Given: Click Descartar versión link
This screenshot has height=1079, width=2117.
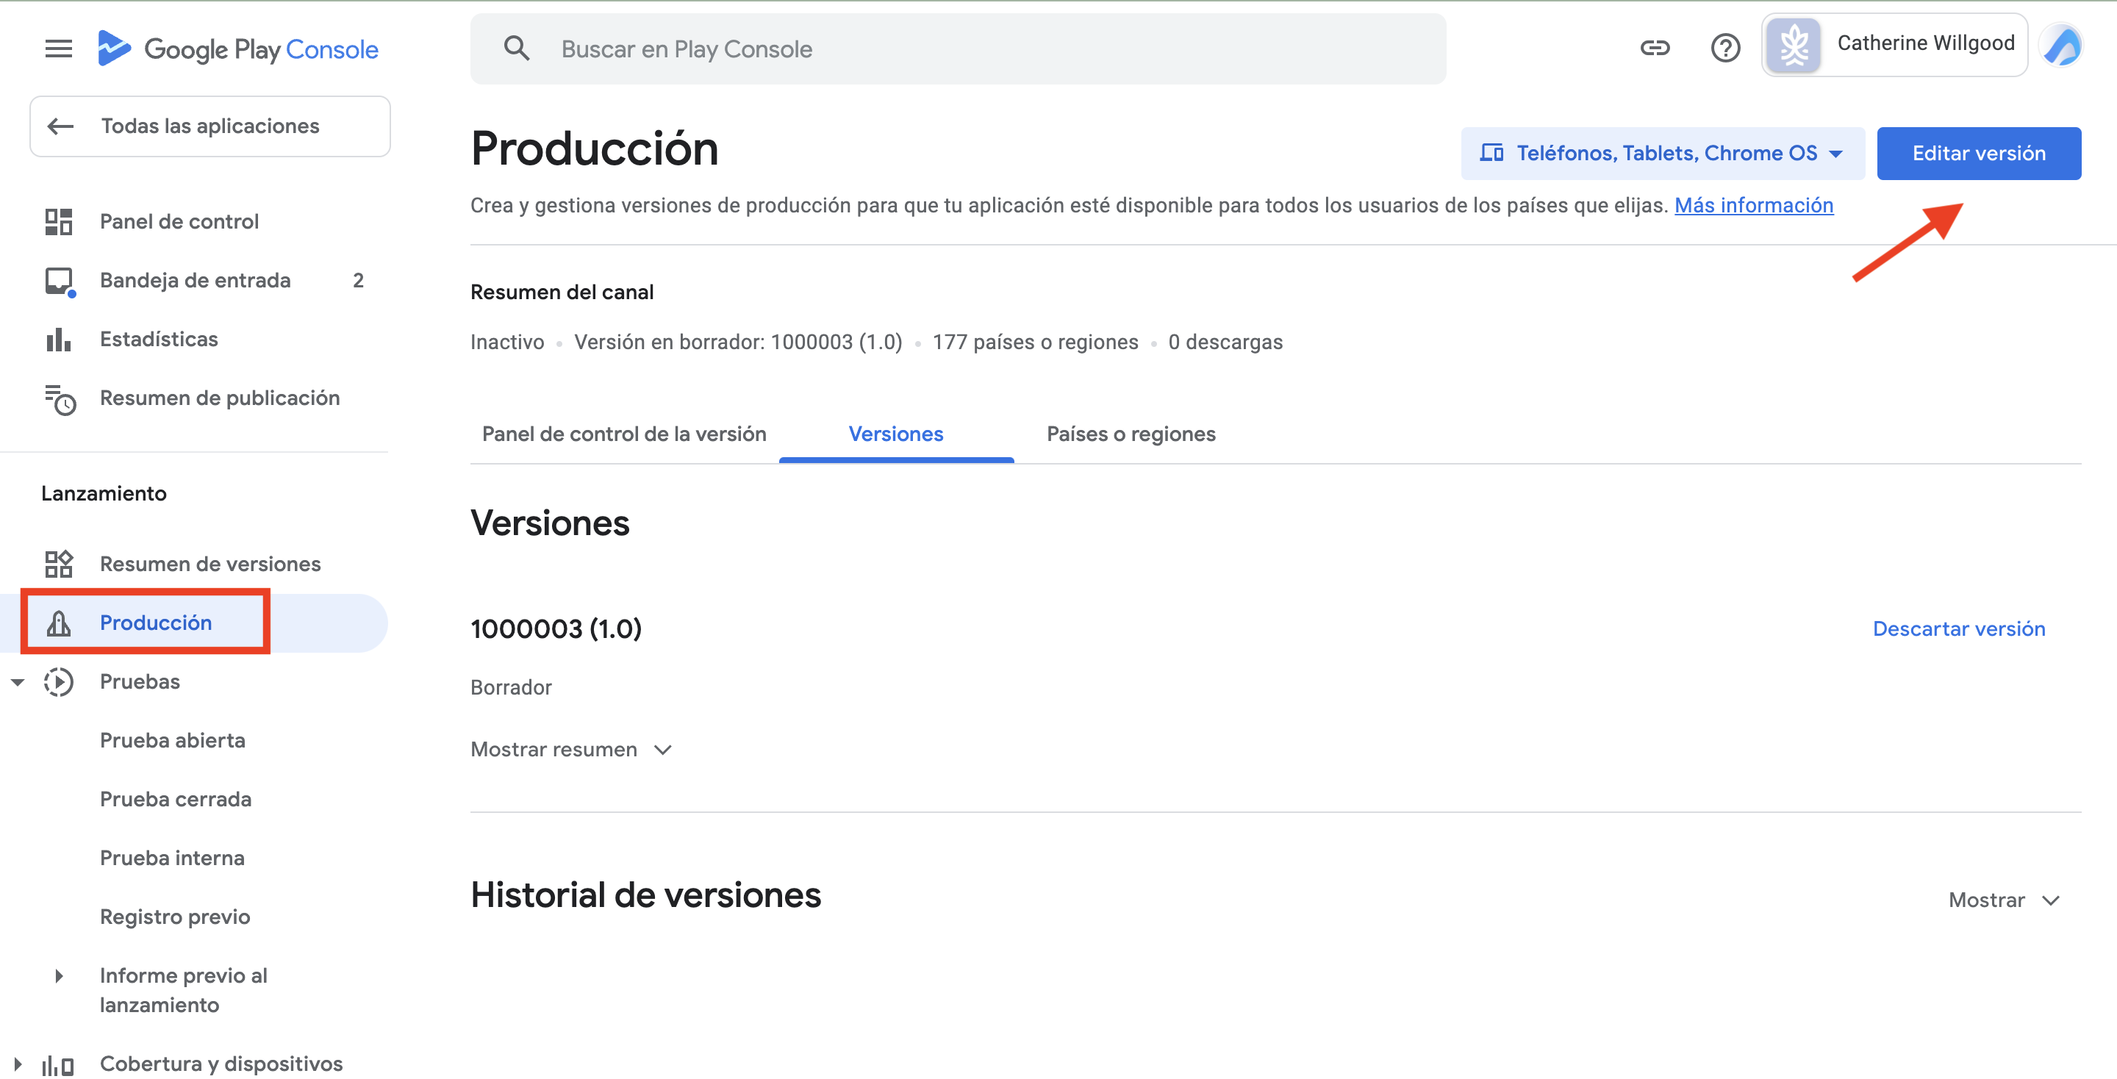Looking at the screenshot, I should [1959, 628].
